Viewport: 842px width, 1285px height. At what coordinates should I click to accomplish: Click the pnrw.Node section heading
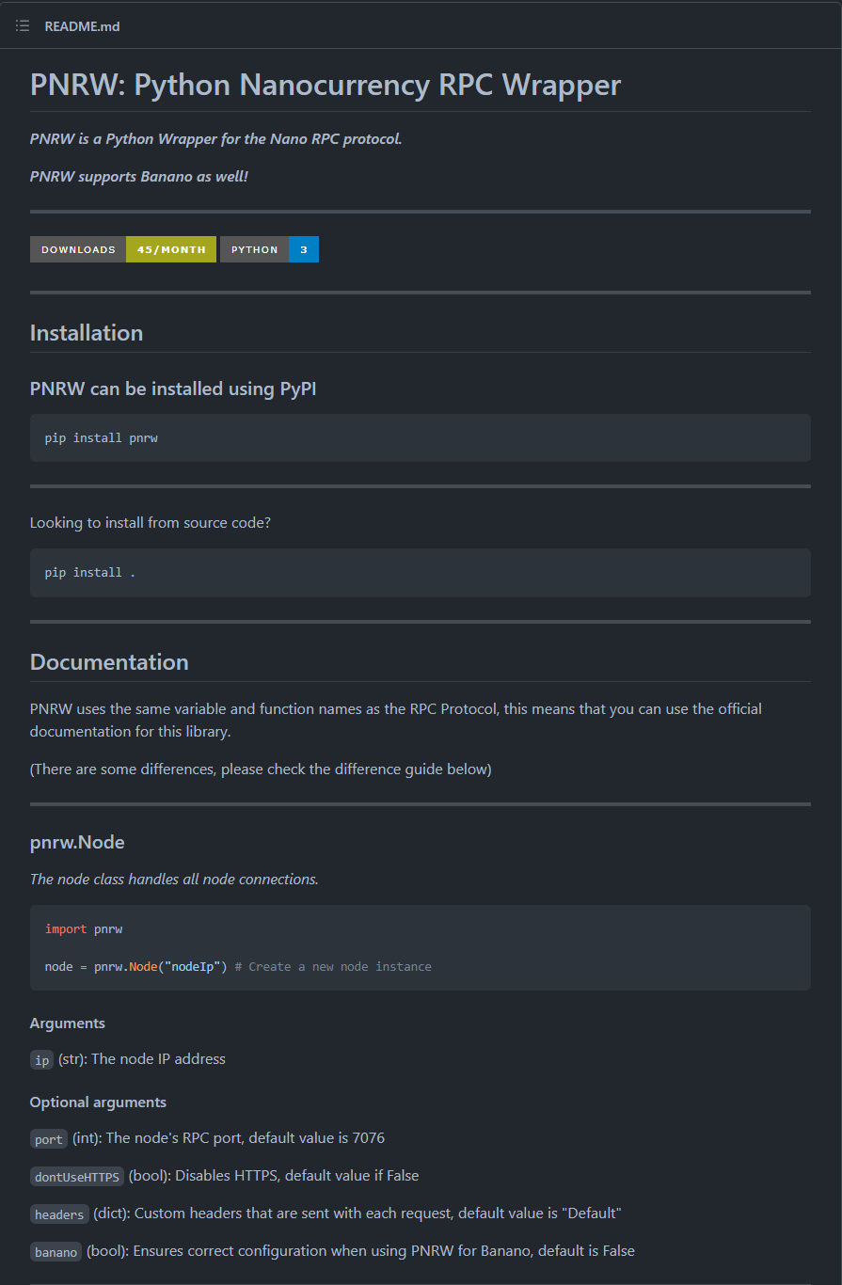pyautogui.click(x=77, y=842)
